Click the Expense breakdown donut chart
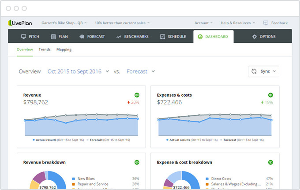 [181, 180]
